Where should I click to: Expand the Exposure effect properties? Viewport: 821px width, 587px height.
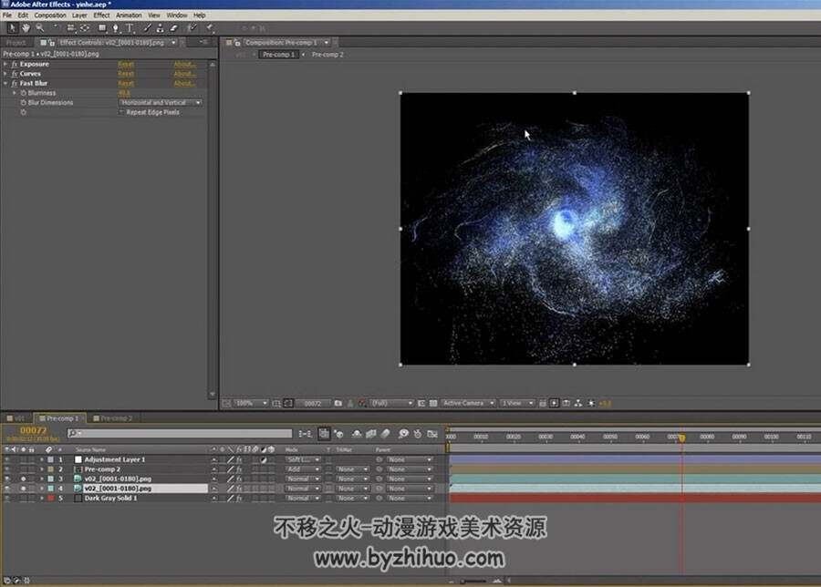[x=5, y=64]
